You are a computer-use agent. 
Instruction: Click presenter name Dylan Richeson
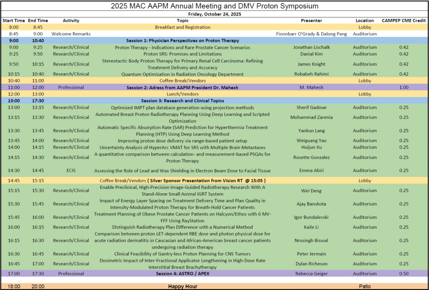click(311, 264)
